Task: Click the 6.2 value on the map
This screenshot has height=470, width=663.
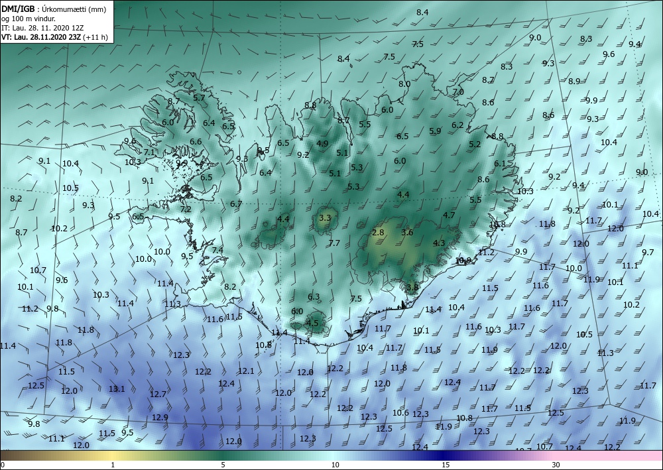Action: (x=457, y=125)
